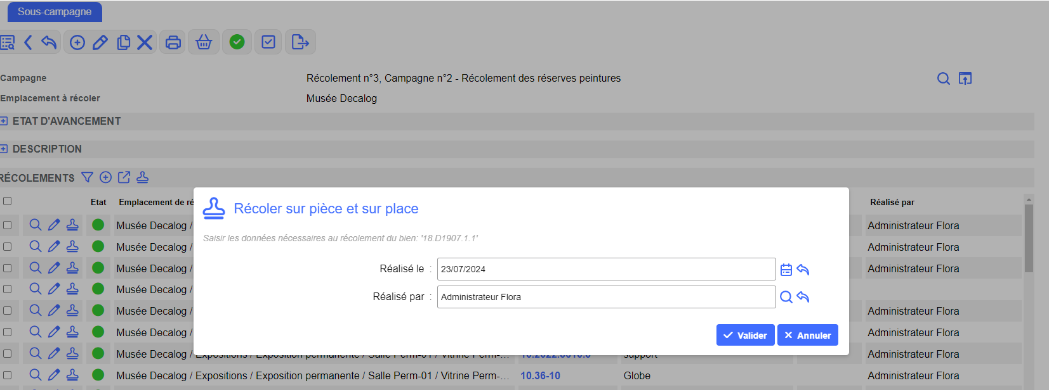Expand the ETAT D'AVANCEMENT section
This screenshot has width=1049, height=390.
tap(4, 121)
